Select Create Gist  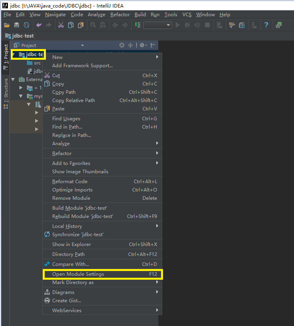point(102,300)
